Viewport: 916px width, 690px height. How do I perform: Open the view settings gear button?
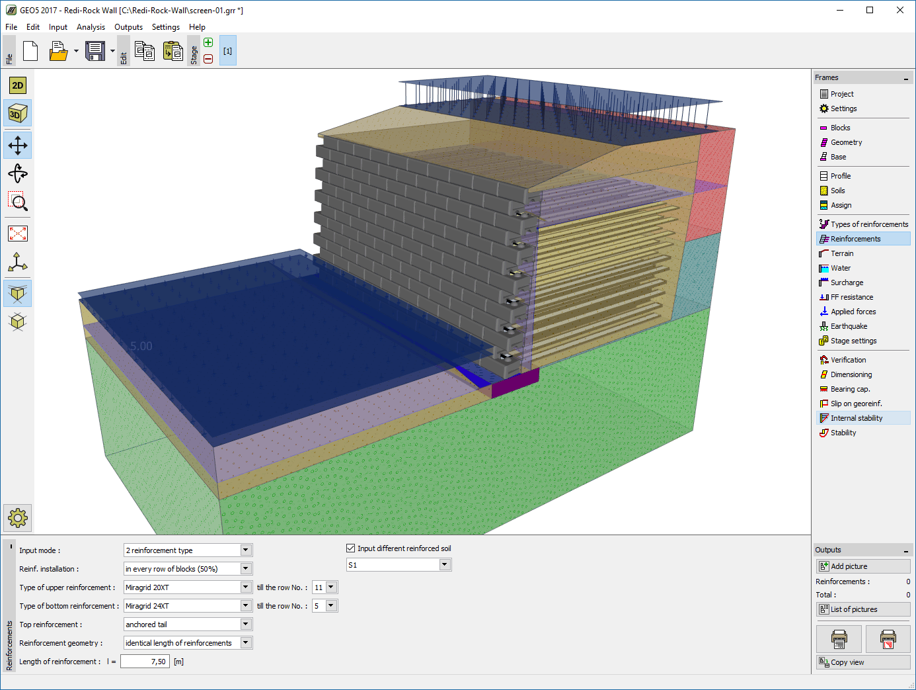(x=18, y=518)
